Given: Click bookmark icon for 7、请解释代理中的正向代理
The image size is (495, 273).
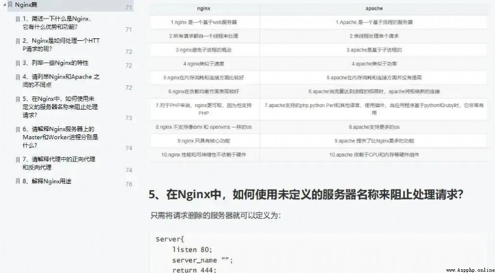Looking at the screenshot, I should coord(18,160).
